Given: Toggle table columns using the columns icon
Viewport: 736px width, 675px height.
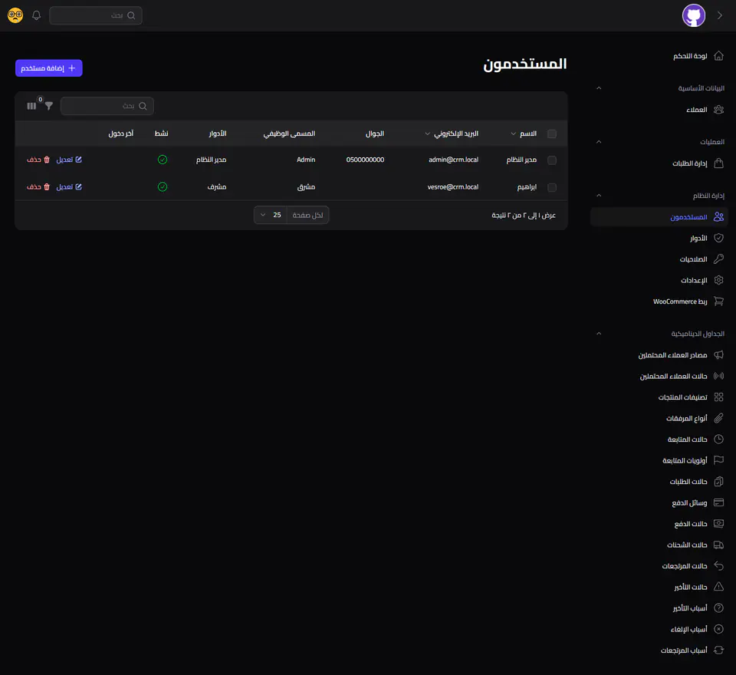Looking at the screenshot, I should pyautogui.click(x=31, y=106).
